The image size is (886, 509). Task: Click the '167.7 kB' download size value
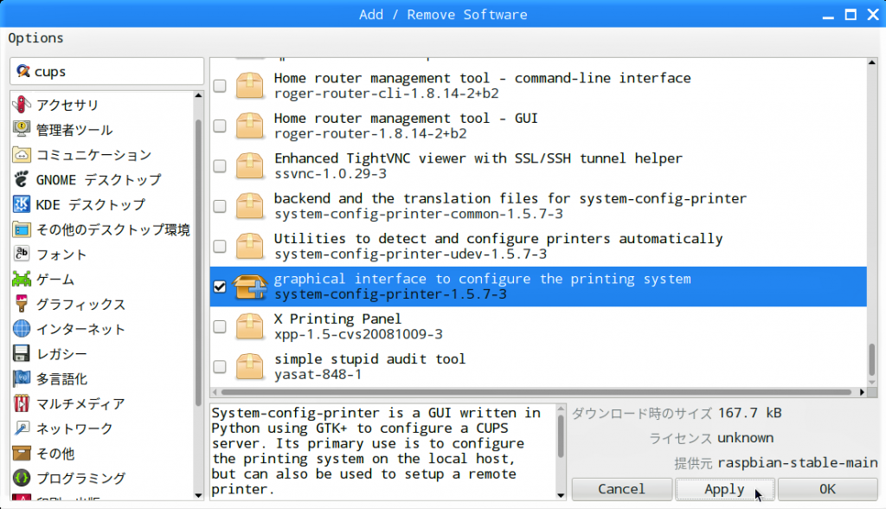[750, 414]
